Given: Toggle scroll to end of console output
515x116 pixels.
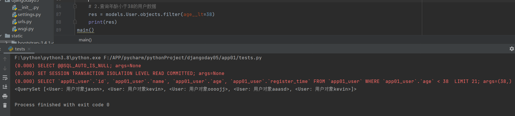Looking at the screenshot, I should point(5,87).
